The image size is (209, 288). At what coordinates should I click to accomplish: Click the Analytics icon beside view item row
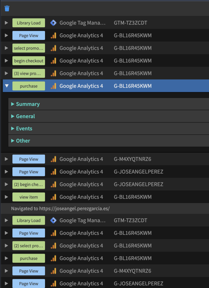click(x=53, y=197)
